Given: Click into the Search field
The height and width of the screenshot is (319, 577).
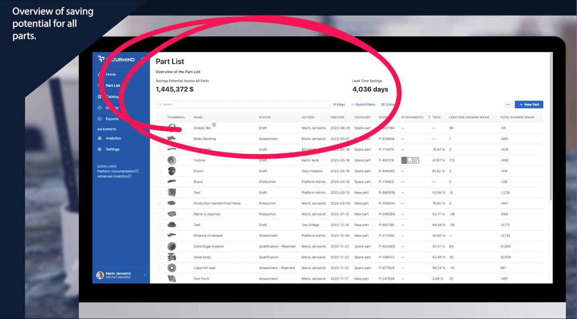Looking at the screenshot, I should coord(243,104).
